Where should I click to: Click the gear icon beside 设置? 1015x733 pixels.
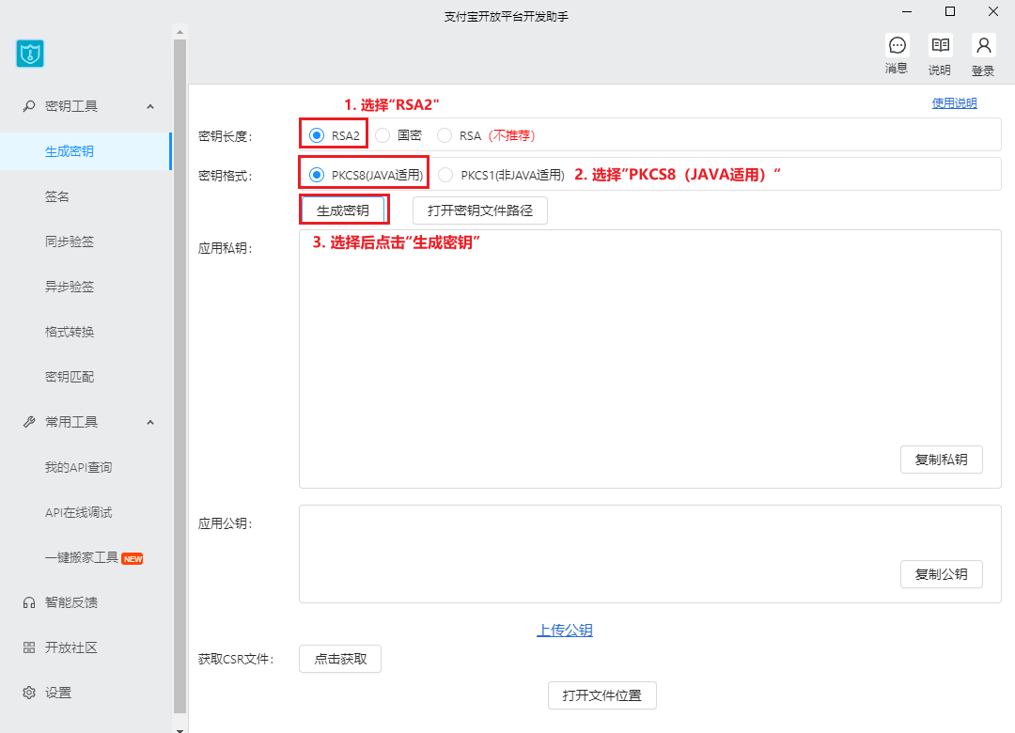pyautogui.click(x=29, y=693)
